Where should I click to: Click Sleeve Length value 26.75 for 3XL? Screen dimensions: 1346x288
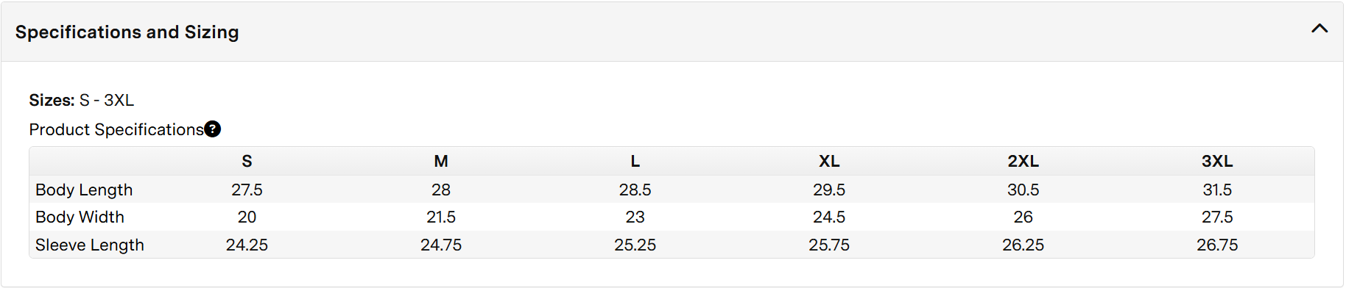pos(1217,245)
